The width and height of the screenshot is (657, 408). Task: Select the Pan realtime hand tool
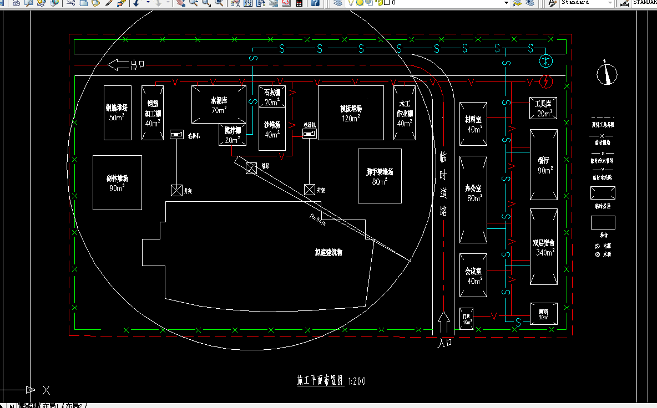[180, 3]
